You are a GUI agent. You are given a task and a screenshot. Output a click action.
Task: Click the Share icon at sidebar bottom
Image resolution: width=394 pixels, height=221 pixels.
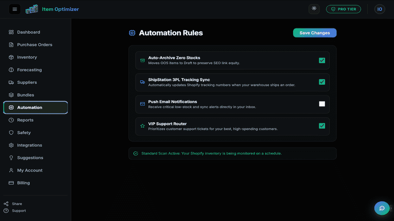click(x=6, y=204)
